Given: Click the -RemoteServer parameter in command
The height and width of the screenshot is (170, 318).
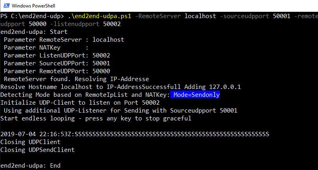Looking at the screenshot, I should pos(158,16).
